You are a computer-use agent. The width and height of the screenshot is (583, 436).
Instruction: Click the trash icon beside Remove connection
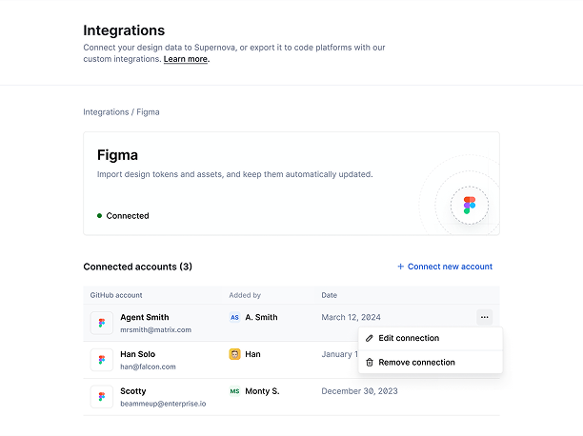coord(370,363)
